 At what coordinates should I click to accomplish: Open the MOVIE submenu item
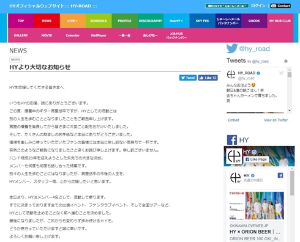47,35
